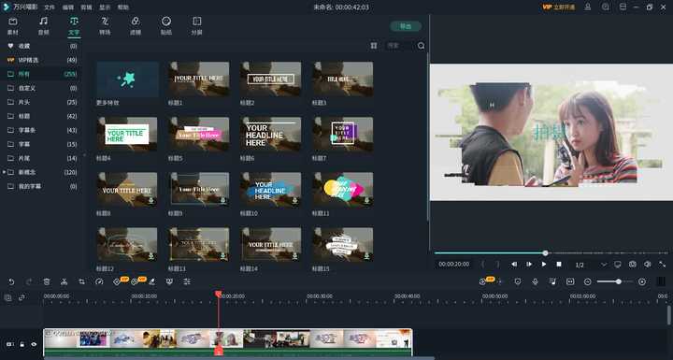Zoom out timeline with minus icon
673x360 pixels.
pos(588,281)
